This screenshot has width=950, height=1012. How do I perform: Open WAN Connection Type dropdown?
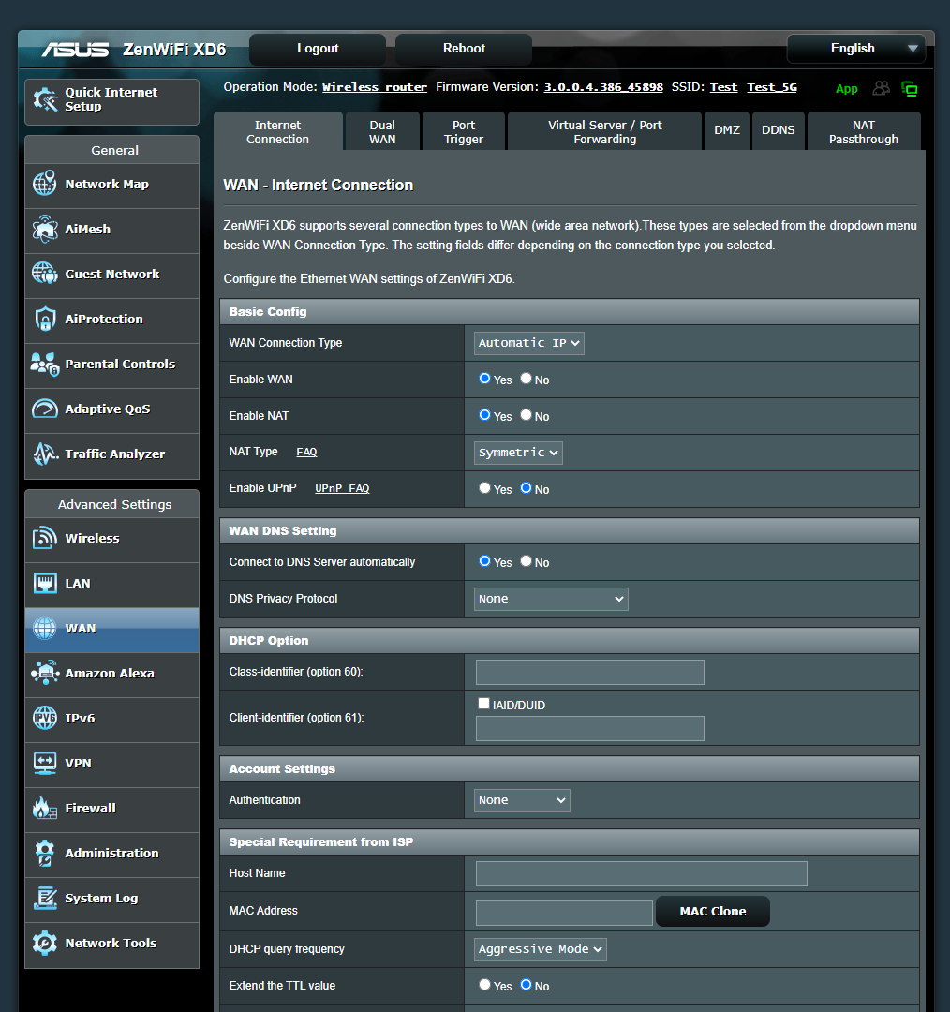tap(529, 343)
